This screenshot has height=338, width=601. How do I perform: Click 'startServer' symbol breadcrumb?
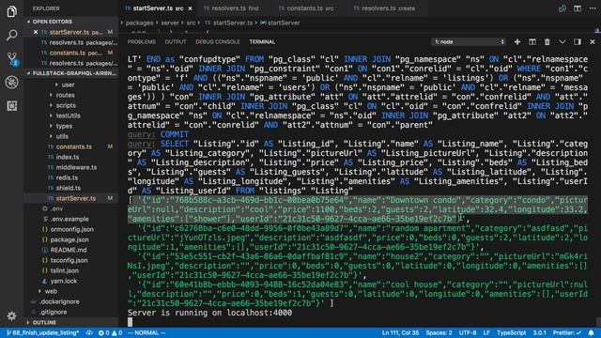(x=280, y=23)
